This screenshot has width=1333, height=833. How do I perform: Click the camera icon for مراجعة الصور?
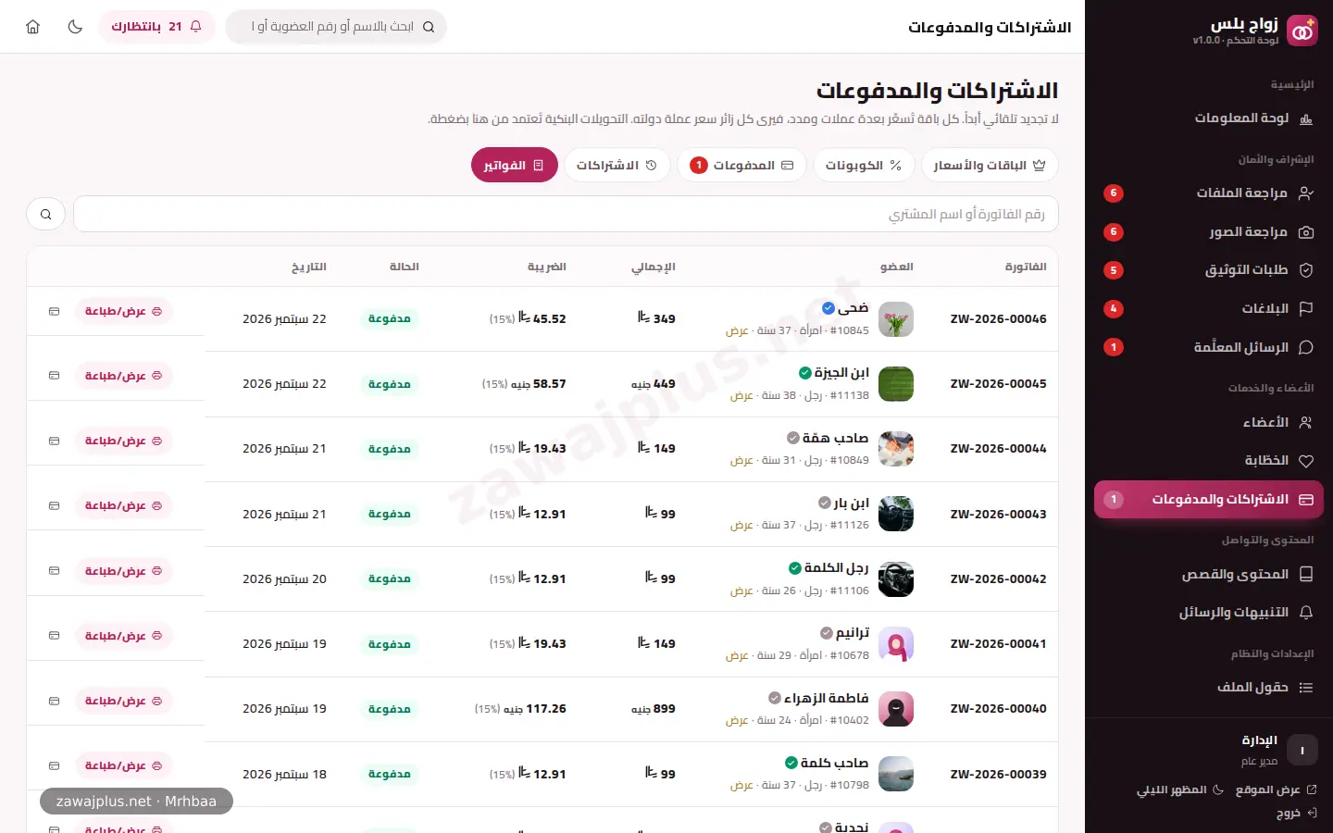click(1306, 232)
